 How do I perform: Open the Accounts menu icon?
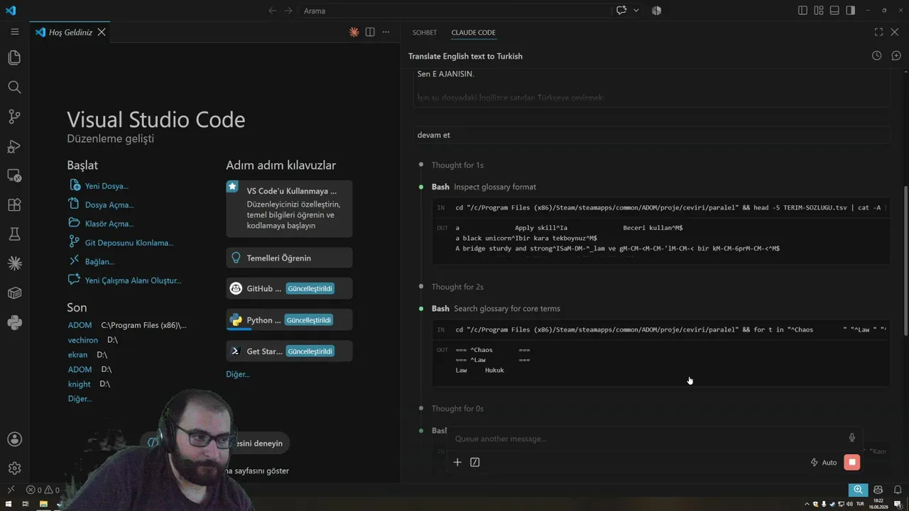14,439
